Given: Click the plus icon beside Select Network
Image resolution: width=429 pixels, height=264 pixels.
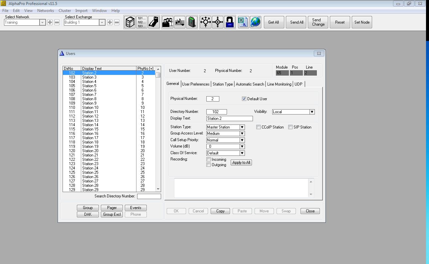Looking at the screenshot, I should click(50, 22).
